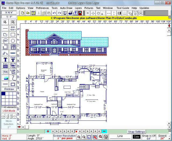This screenshot has height=141, width=172.
Task: Open the Layers menu
Action: pyautogui.click(x=78, y=8)
